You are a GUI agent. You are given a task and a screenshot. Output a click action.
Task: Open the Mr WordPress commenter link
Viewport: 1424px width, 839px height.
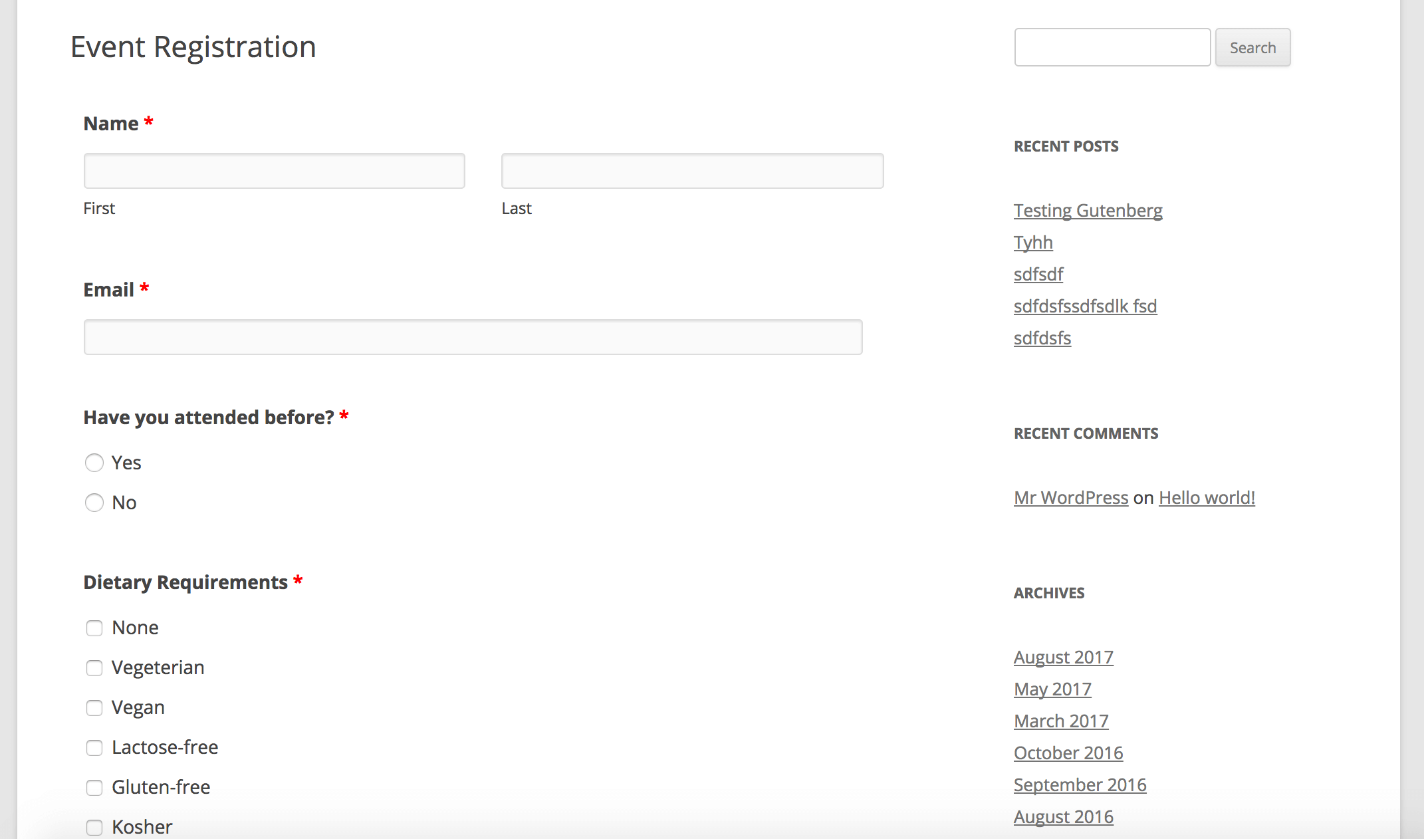coord(1070,497)
